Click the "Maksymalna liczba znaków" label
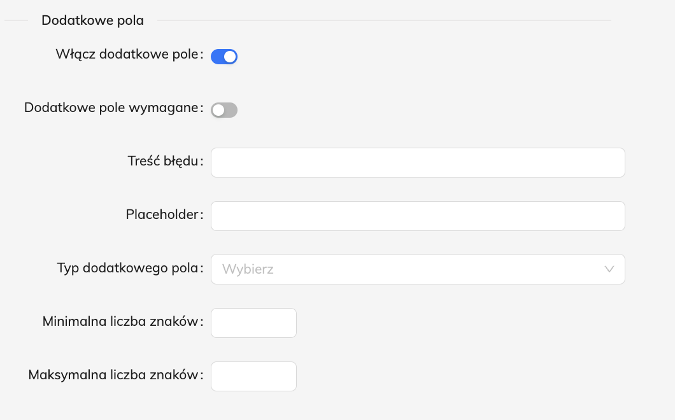The width and height of the screenshot is (675, 420). tap(113, 374)
